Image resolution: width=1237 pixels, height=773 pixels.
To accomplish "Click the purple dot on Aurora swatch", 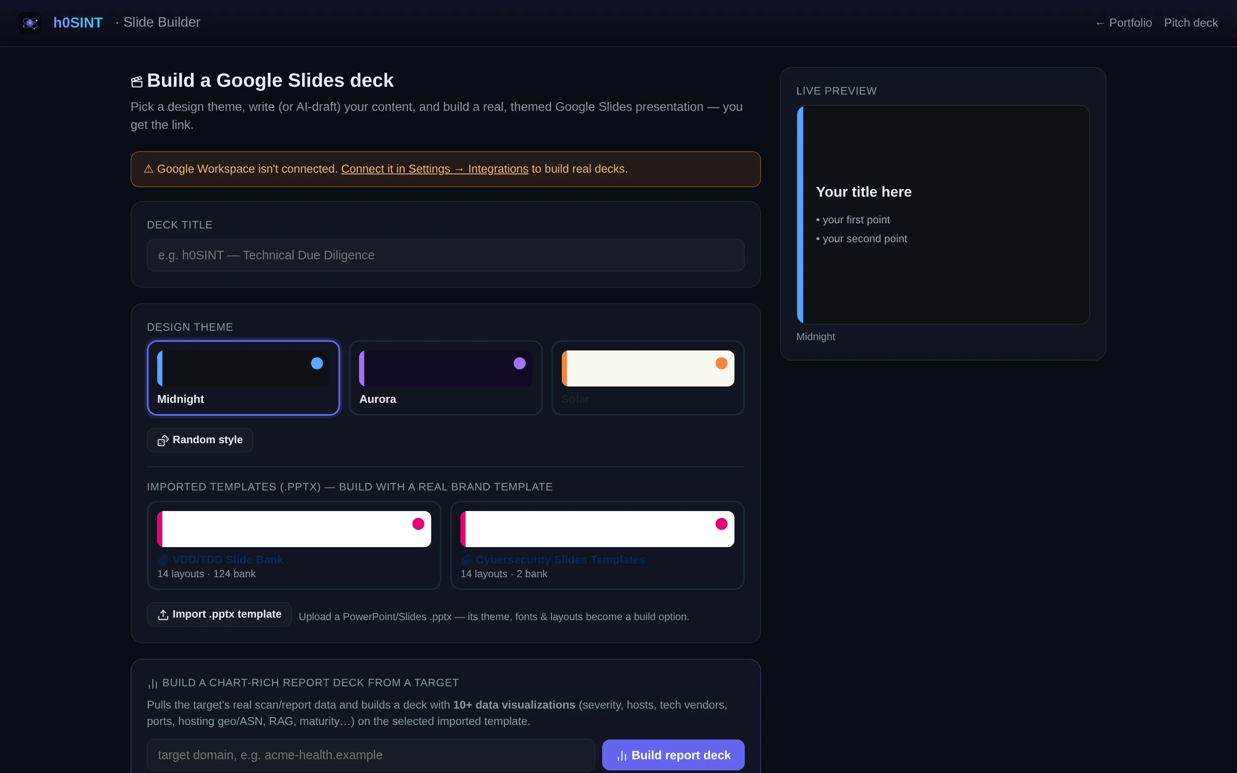I will pos(519,363).
